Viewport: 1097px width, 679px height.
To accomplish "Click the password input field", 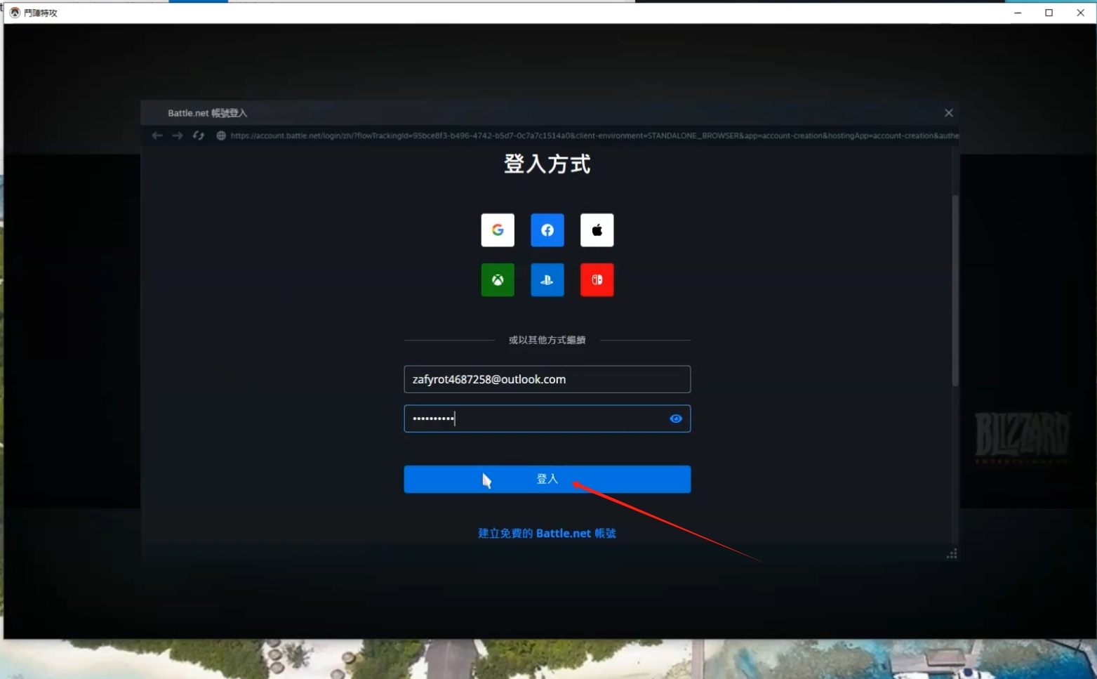I will (547, 418).
